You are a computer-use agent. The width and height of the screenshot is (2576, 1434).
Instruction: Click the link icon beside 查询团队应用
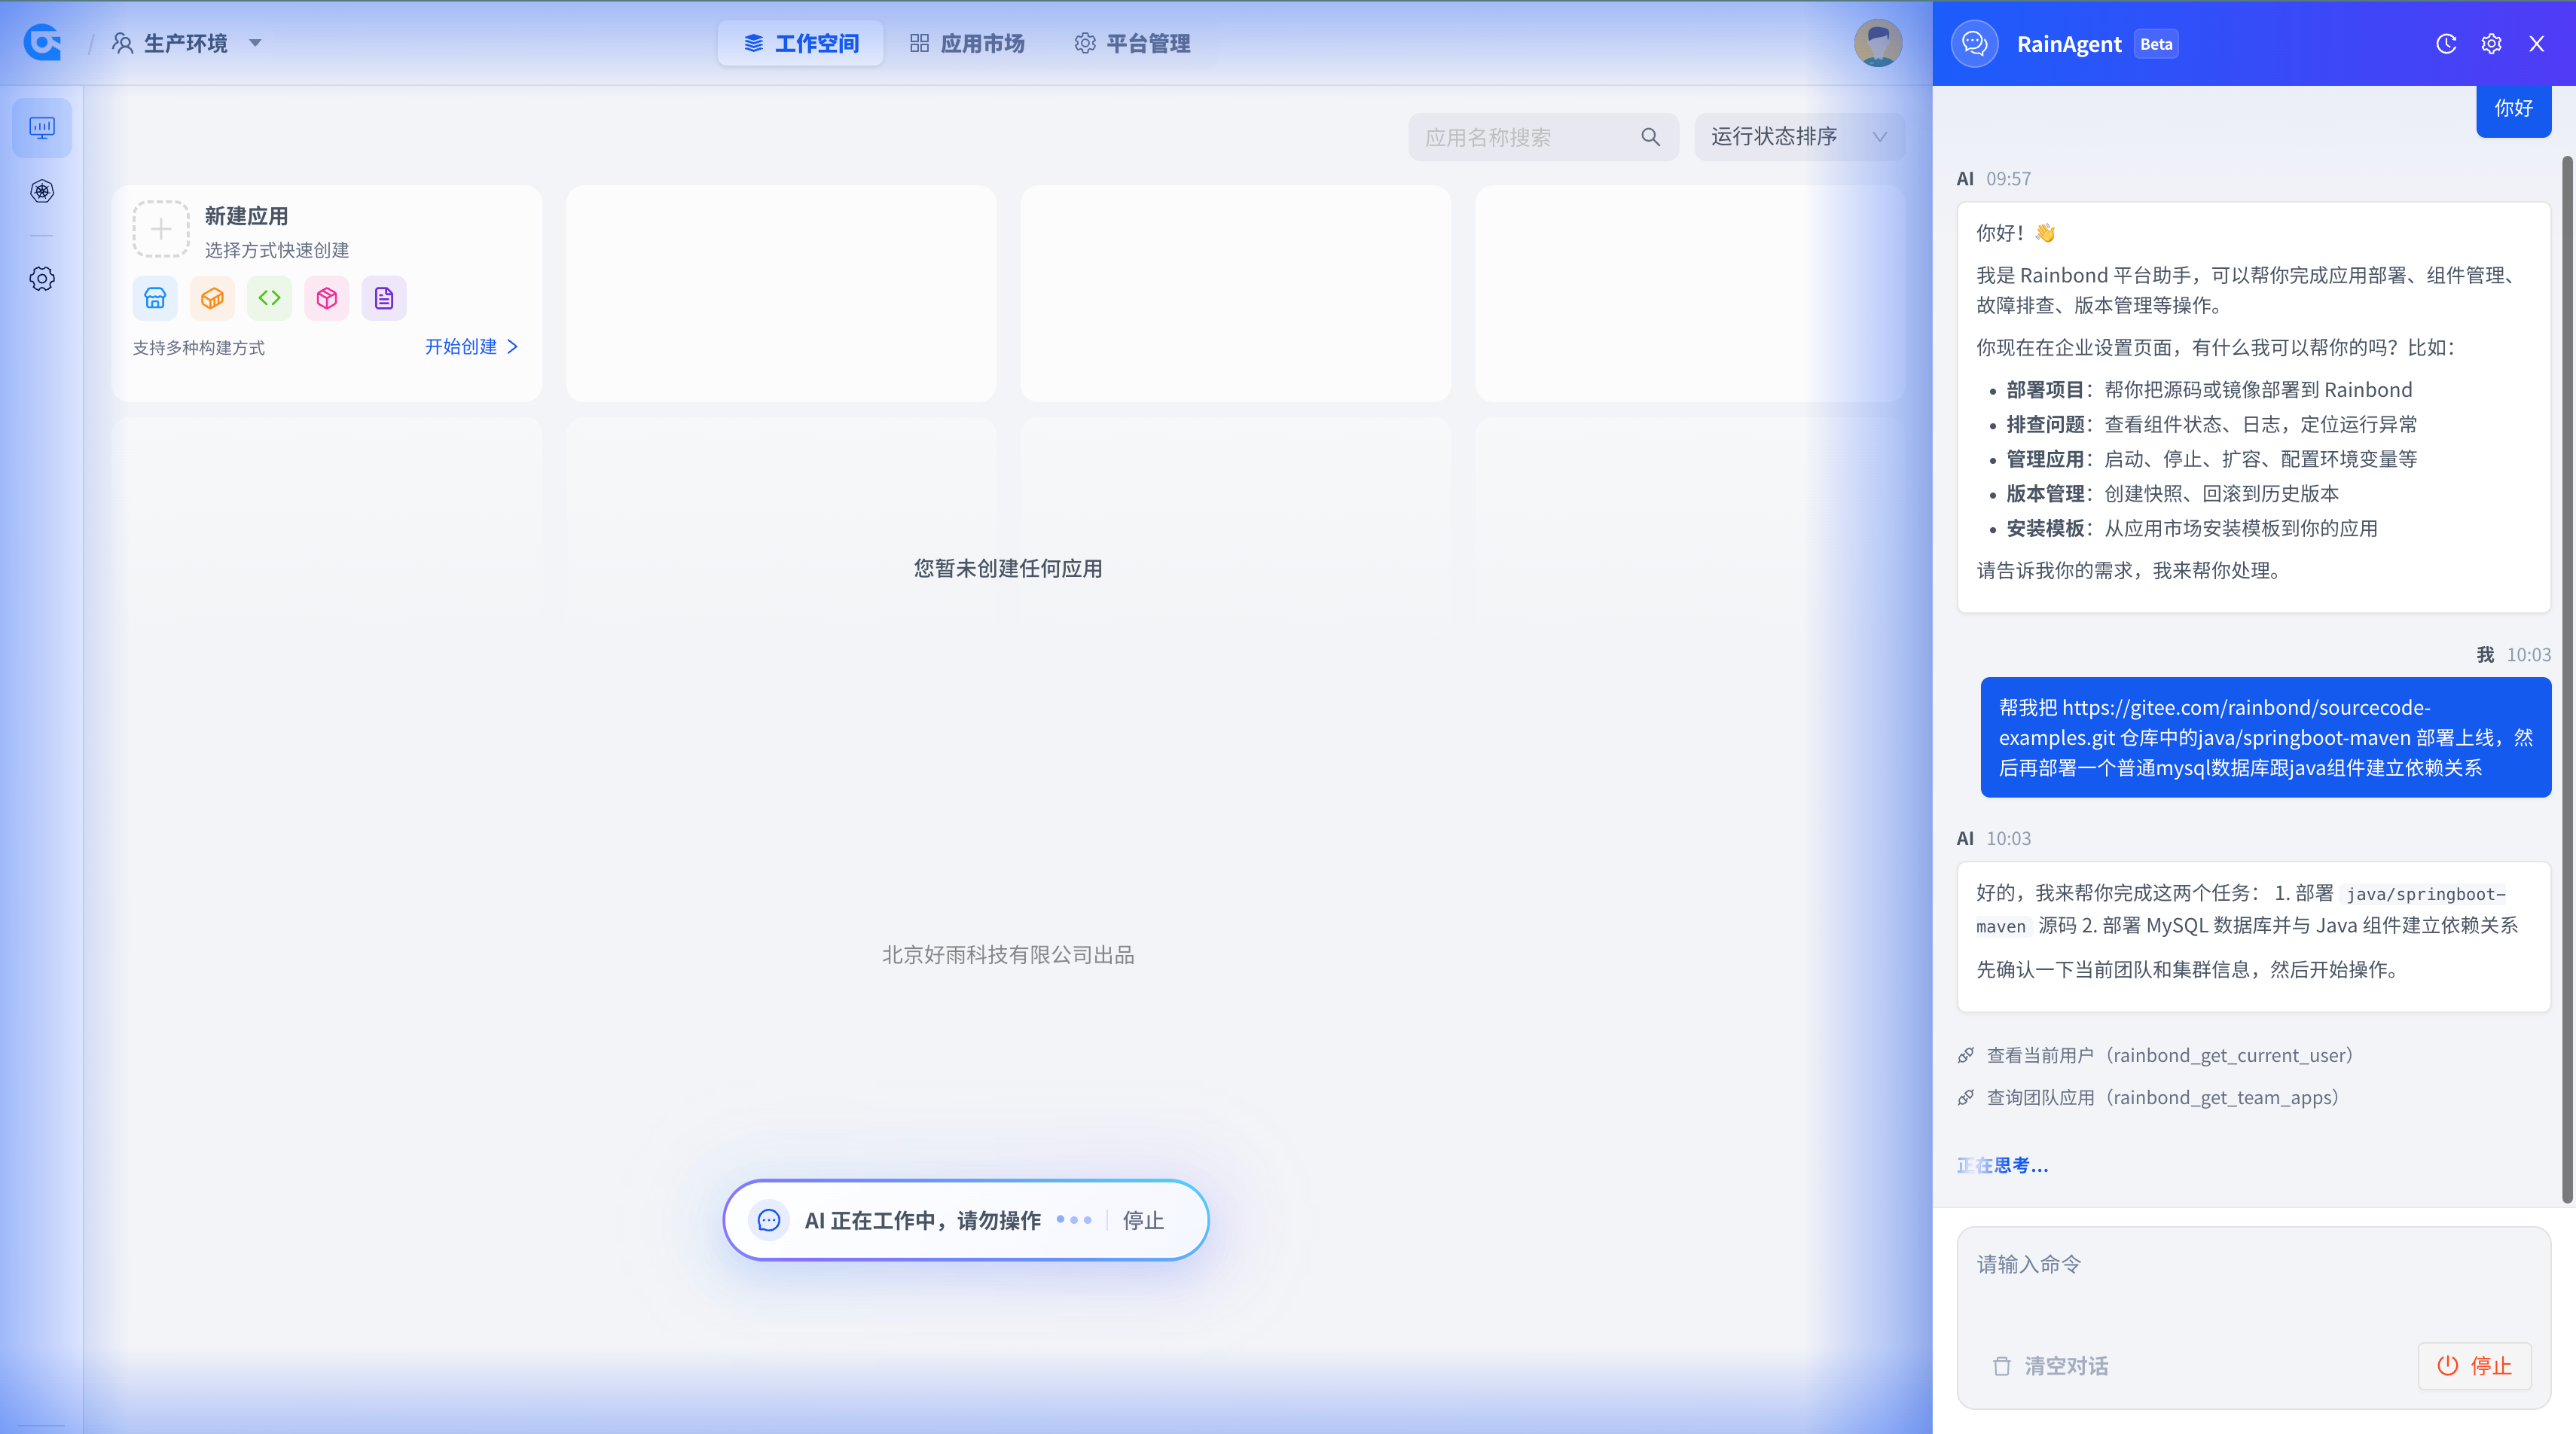pos(1966,1097)
